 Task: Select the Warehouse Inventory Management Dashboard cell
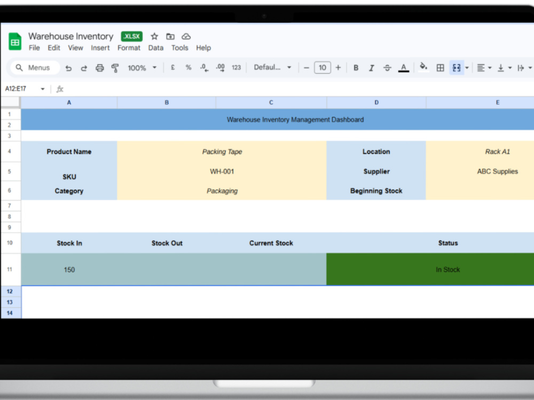click(278, 119)
